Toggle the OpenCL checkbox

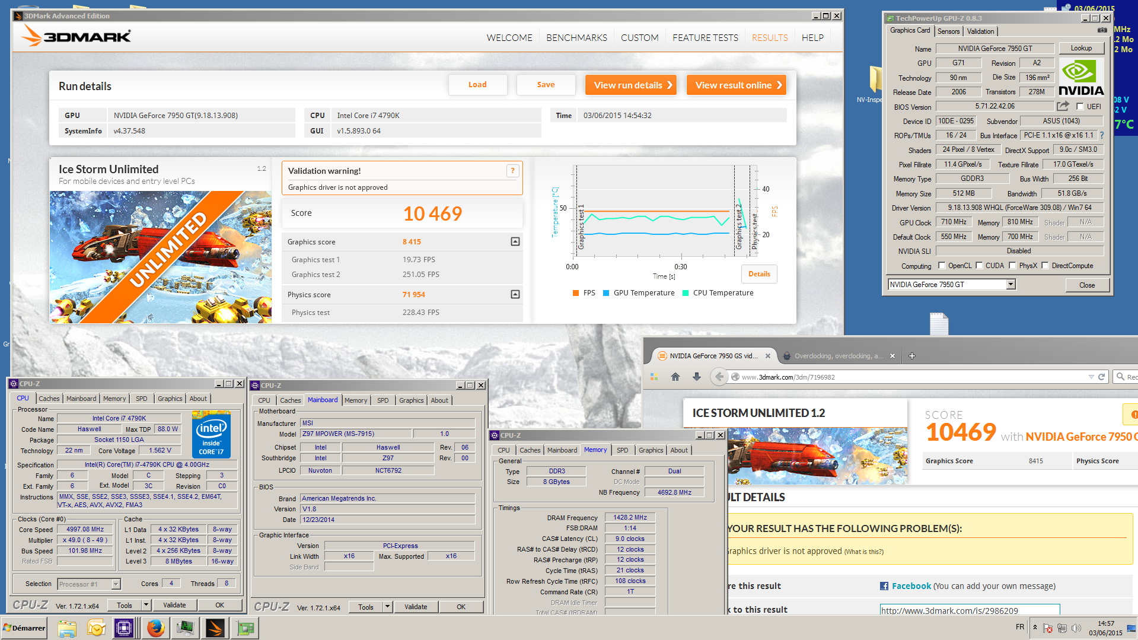point(942,266)
